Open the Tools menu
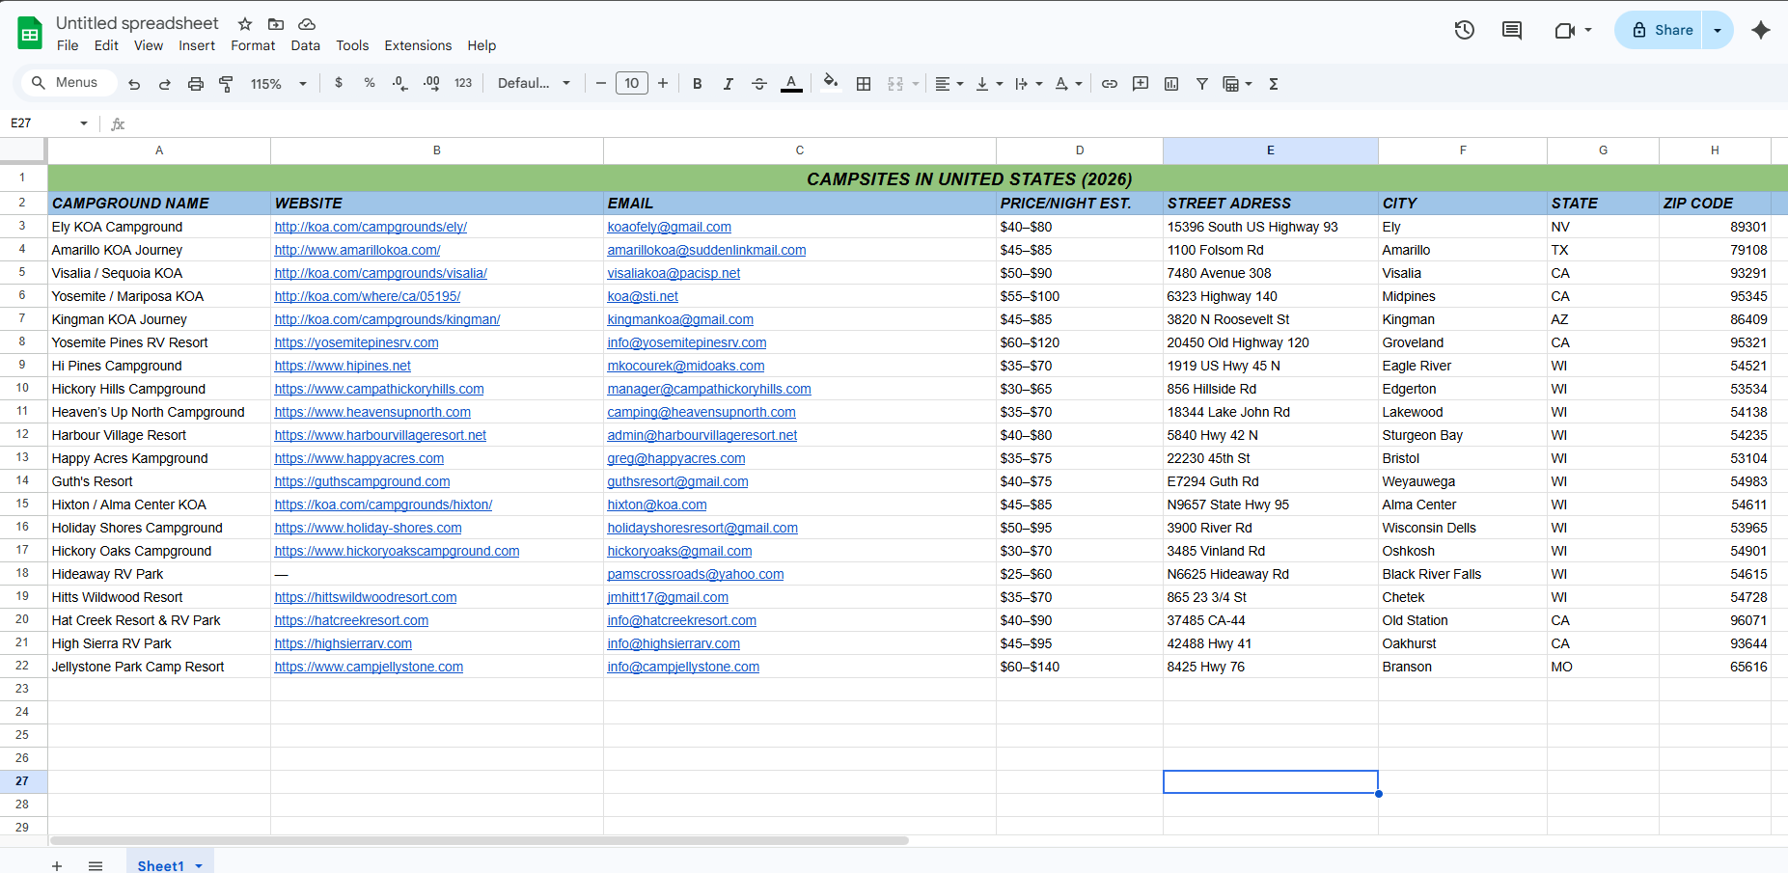Image resolution: width=1788 pixels, height=873 pixels. click(x=352, y=45)
